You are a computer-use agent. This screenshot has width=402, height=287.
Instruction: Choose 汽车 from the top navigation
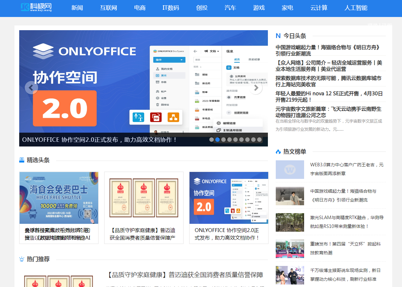click(230, 8)
